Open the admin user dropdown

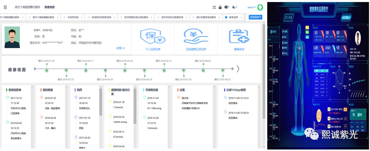251,7
